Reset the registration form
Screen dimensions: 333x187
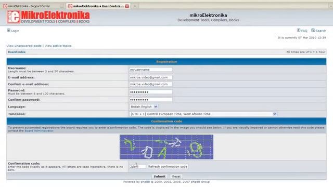(176, 177)
